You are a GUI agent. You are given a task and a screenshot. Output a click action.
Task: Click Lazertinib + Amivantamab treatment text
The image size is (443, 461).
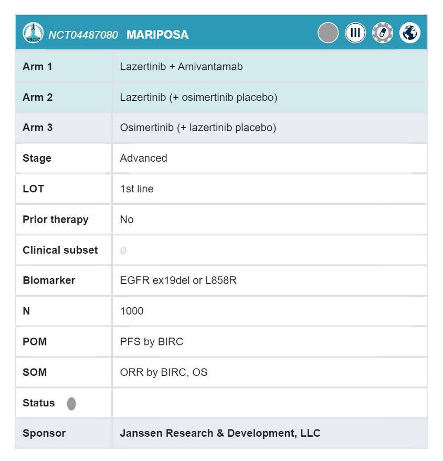[x=181, y=67]
